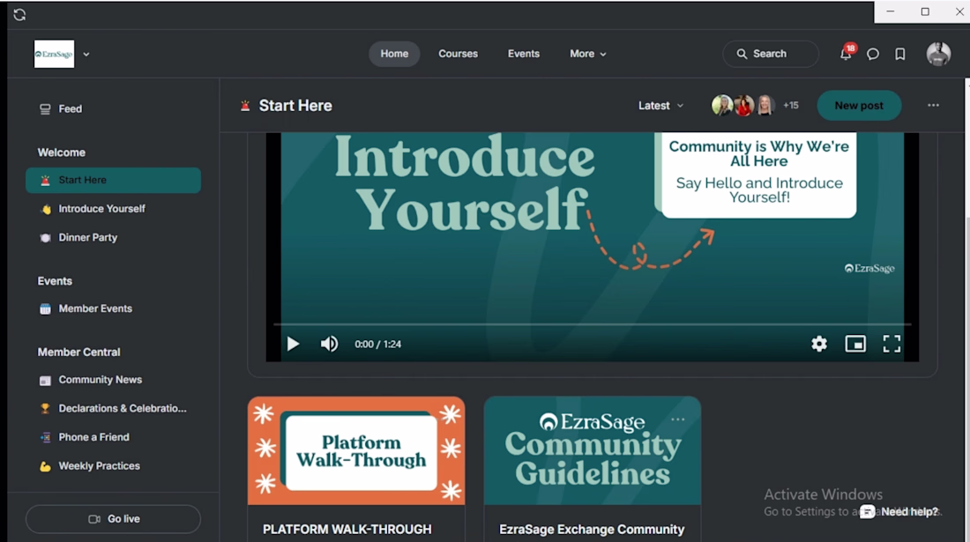This screenshot has height=542, width=970.
Task: Click the Feed icon in the sidebar
Action: [x=45, y=109]
